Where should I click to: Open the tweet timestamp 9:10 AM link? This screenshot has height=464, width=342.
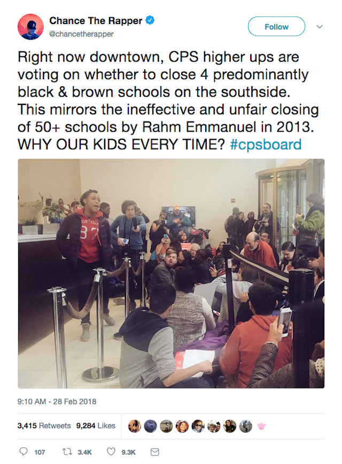[57, 401]
